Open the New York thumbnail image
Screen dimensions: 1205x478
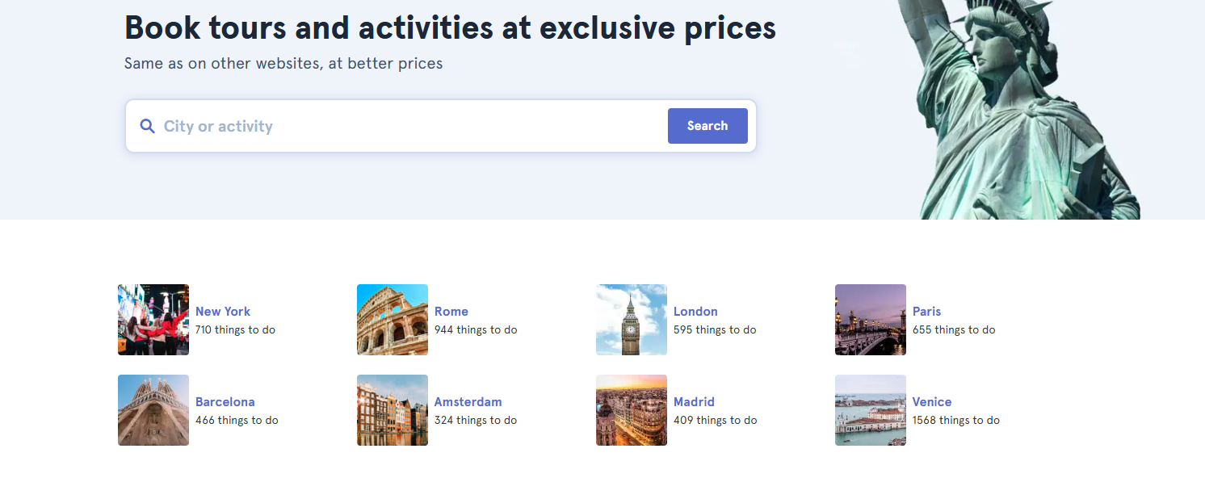pyautogui.click(x=153, y=320)
